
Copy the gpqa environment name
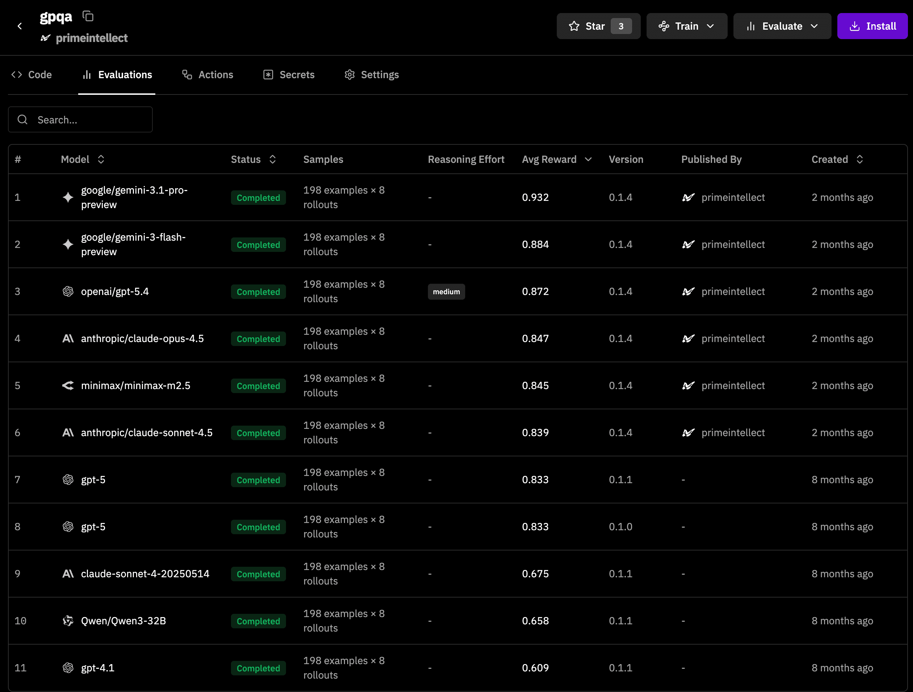(x=88, y=16)
